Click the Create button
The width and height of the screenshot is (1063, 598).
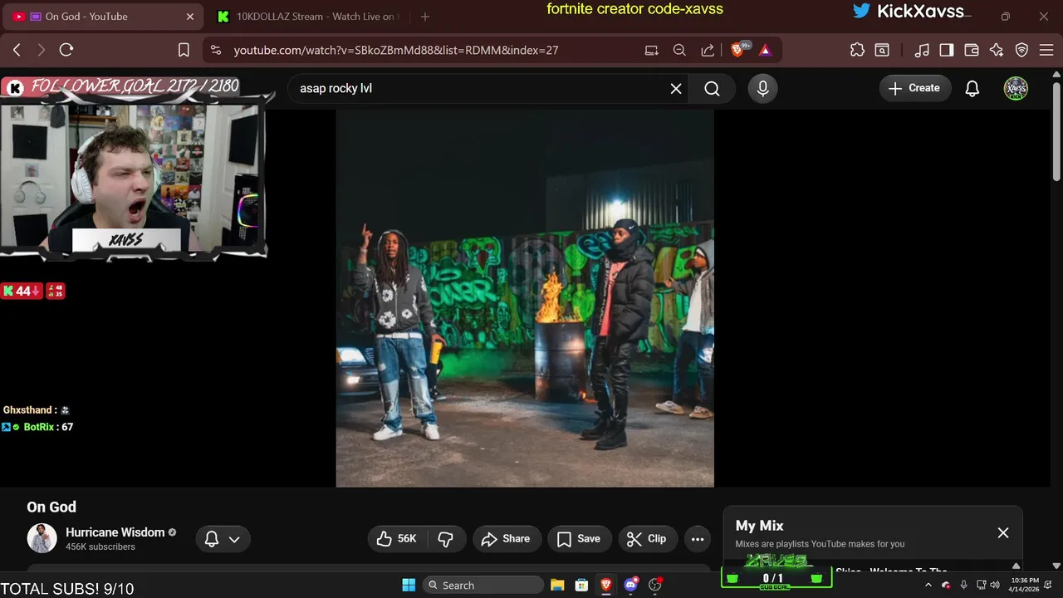(915, 88)
